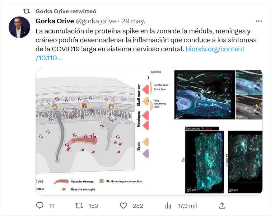This screenshot has height=216, width=275.
Task: Open view analytics bar chart icon
Action: 168,206
